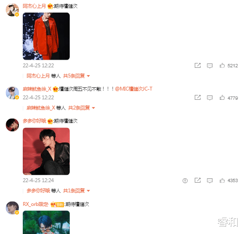Report the comment posted at 12:24
Screen dimensions: 244x234
185,181
